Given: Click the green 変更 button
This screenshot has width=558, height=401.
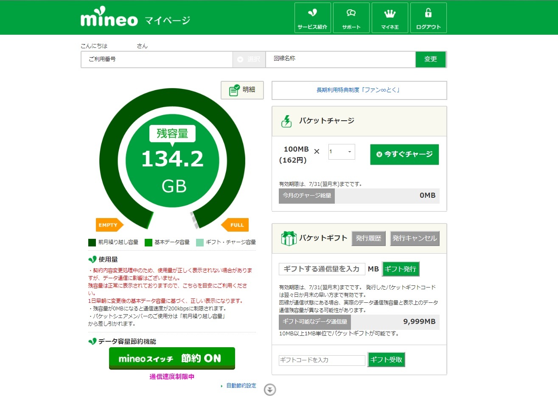Looking at the screenshot, I should tap(431, 59).
